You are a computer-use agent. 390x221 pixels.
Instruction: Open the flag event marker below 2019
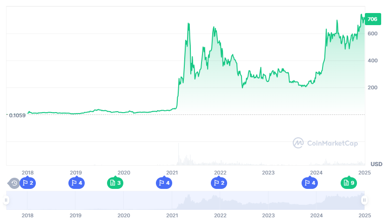[x=76, y=183]
